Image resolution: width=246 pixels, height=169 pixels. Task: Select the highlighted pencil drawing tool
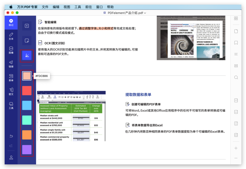(27, 56)
